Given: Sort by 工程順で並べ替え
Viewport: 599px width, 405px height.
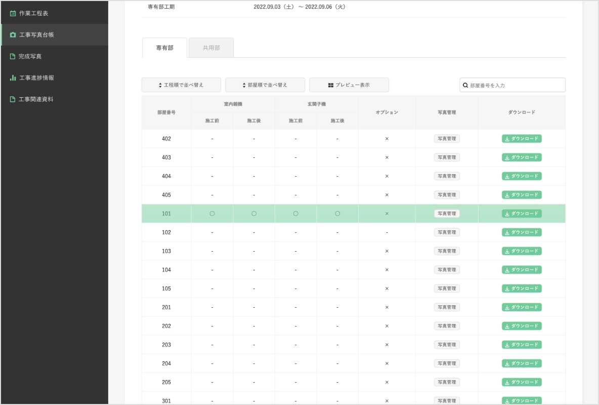Looking at the screenshot, I should (181, 85).
